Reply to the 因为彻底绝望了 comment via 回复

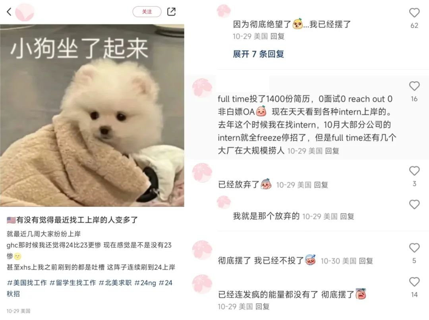click(x=277, y=36)
